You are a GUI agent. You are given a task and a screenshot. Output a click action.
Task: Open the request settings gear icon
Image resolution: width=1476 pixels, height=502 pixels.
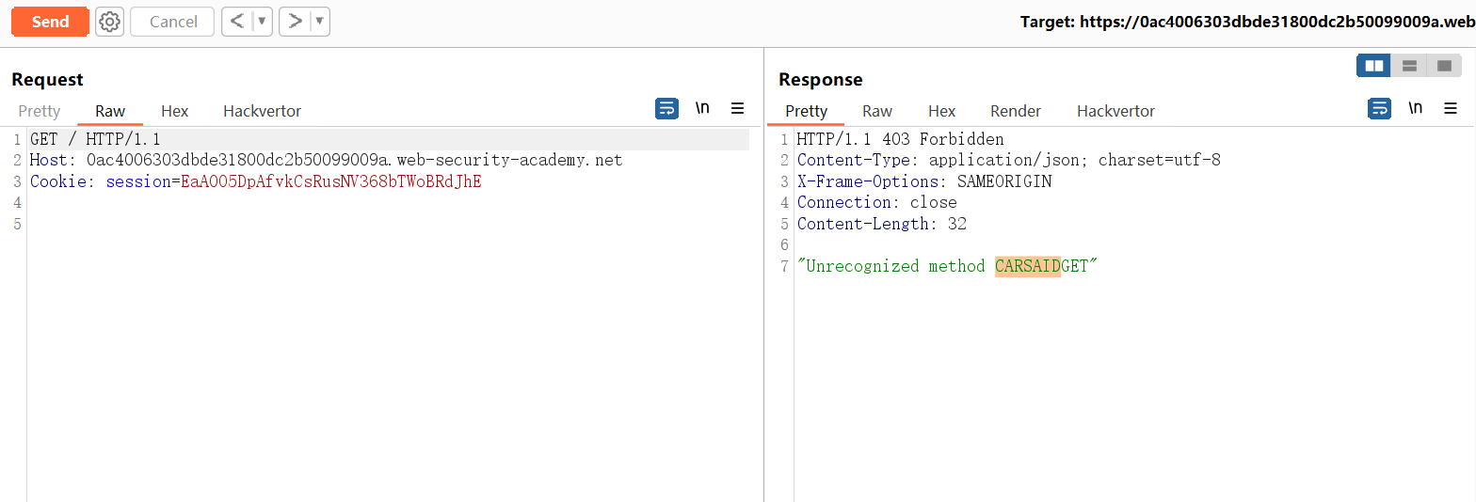(x=110, y=22)
